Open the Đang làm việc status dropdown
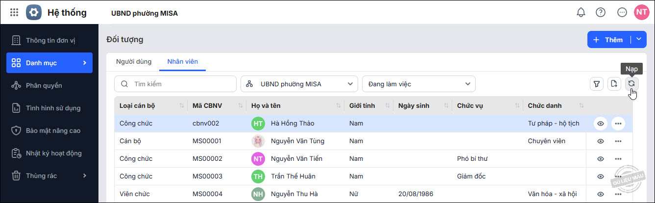The image size is (655, 203). pos(418,84)
